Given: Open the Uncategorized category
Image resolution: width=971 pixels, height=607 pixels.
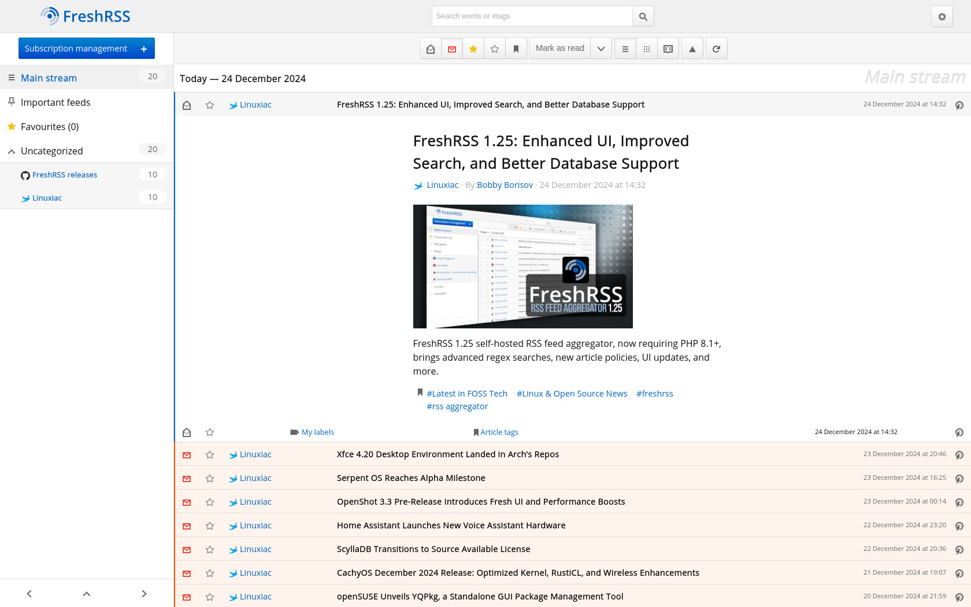Looking at the screenshot, I should point(52,151).
